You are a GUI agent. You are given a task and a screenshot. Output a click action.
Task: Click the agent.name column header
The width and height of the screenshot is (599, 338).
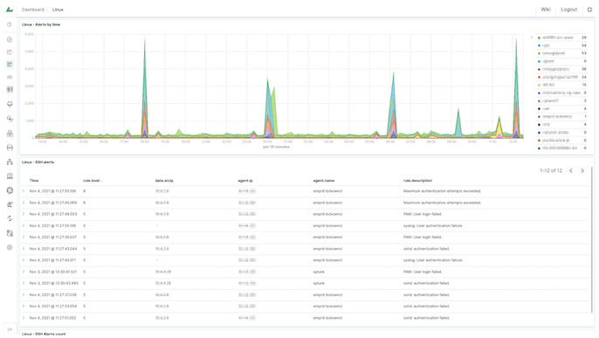(324, 180)
